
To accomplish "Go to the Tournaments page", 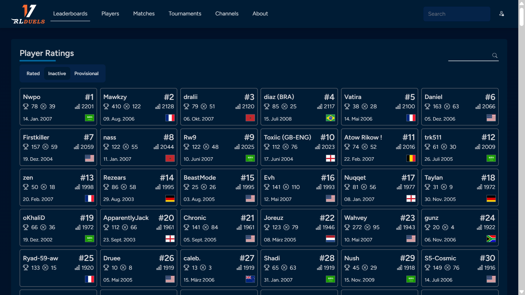I will (x=185, y=14).
